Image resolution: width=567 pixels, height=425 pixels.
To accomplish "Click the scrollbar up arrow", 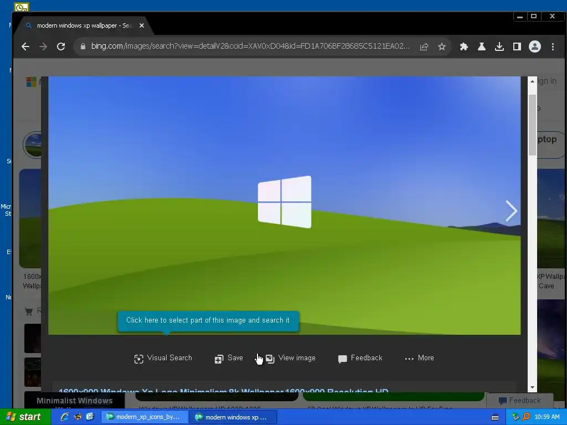I will tap(532, 81).
